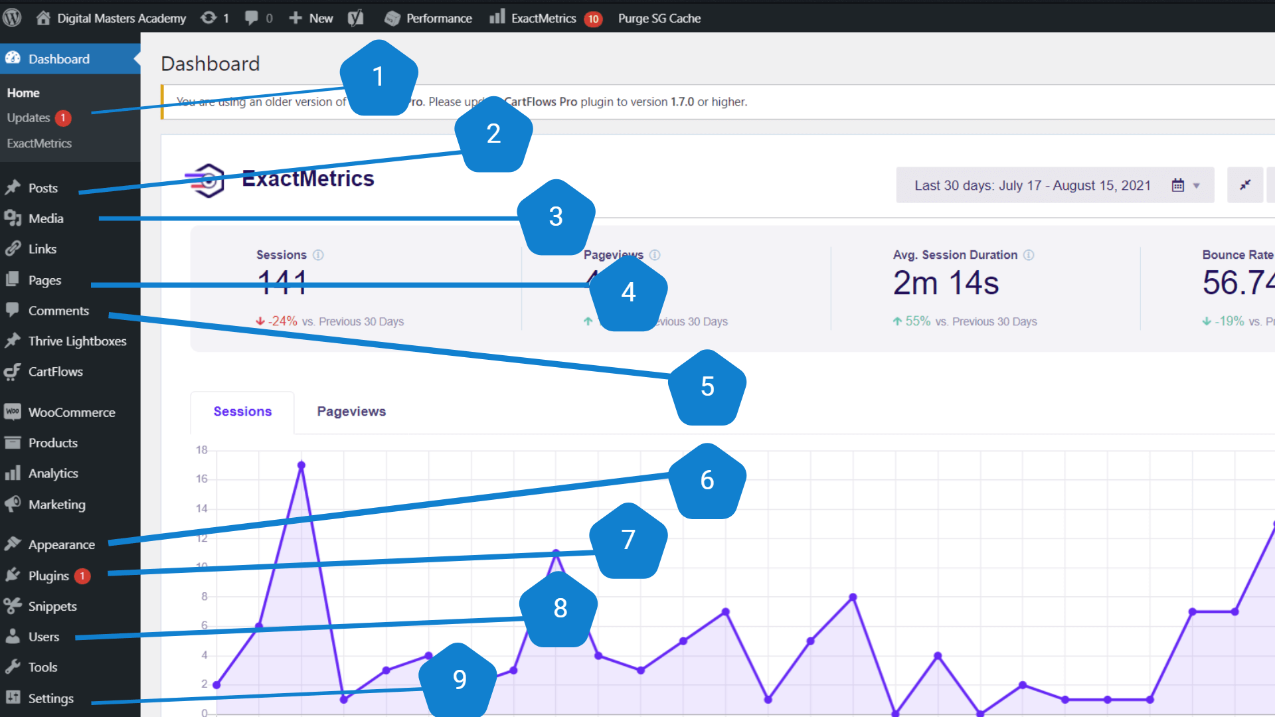The image size is (1275, 717).
Task: Click the info icon next to Pageviews
Action: click(x=655, y=255)
